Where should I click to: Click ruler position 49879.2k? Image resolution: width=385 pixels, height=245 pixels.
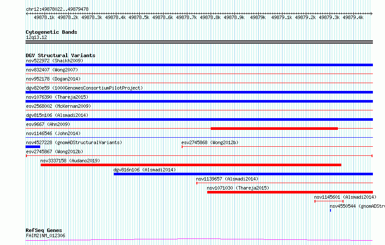305,17
